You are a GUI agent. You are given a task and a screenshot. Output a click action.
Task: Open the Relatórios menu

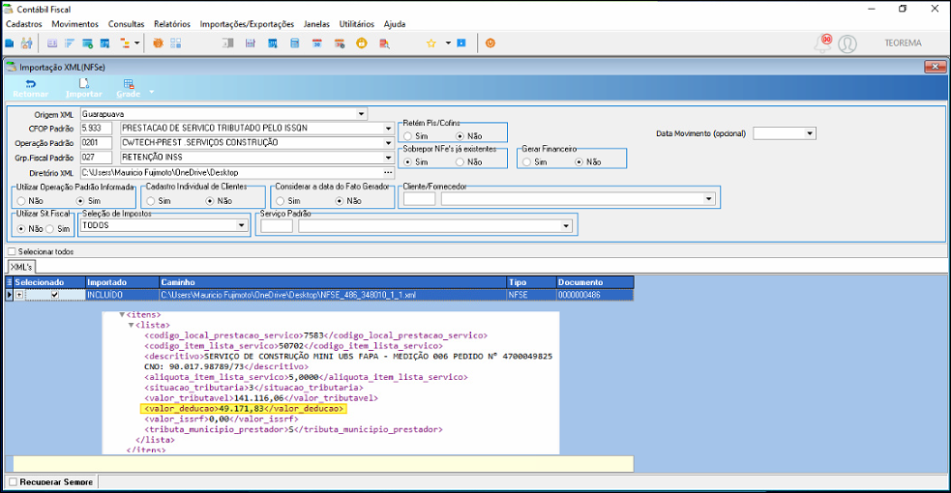tap(172, 24)
